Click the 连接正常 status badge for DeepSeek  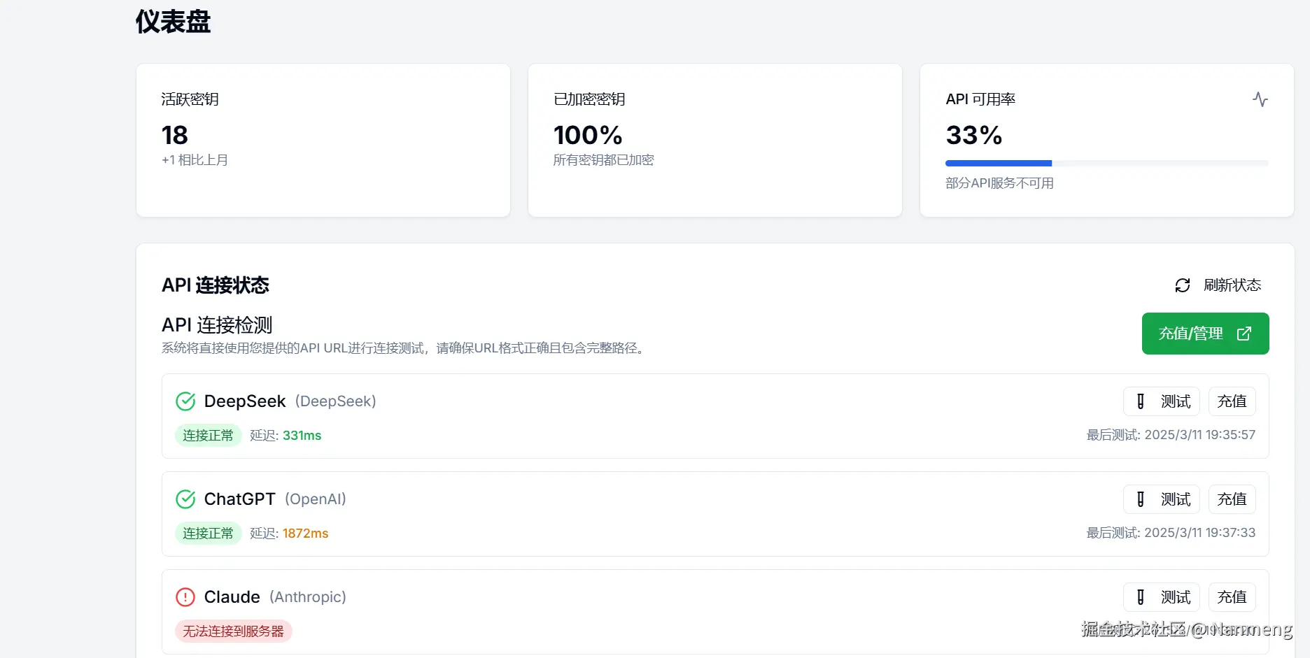pos(208,435)
